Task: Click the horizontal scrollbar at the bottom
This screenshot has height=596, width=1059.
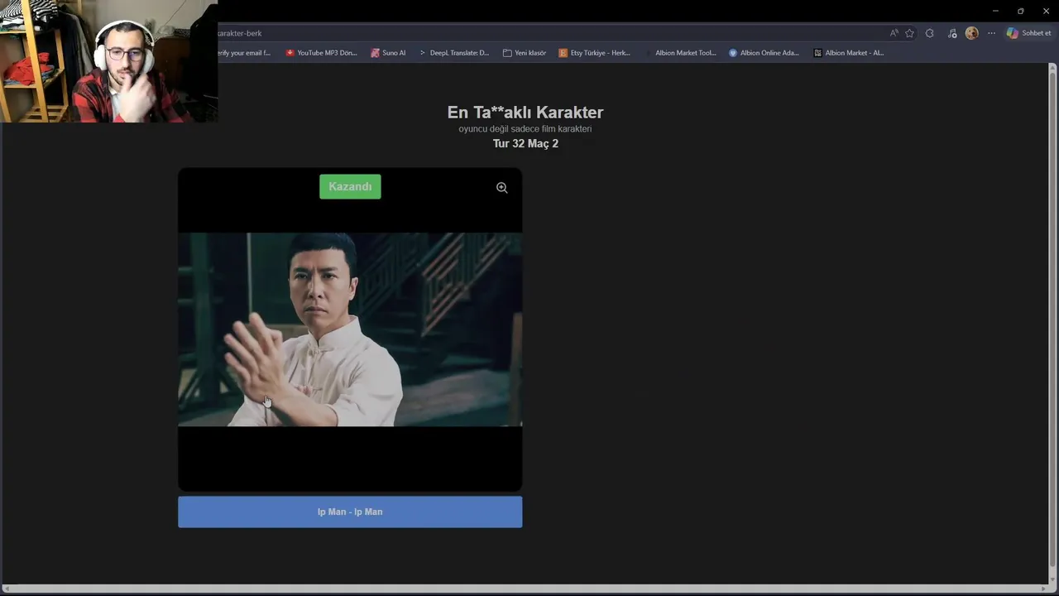Action: click(525, 589)
